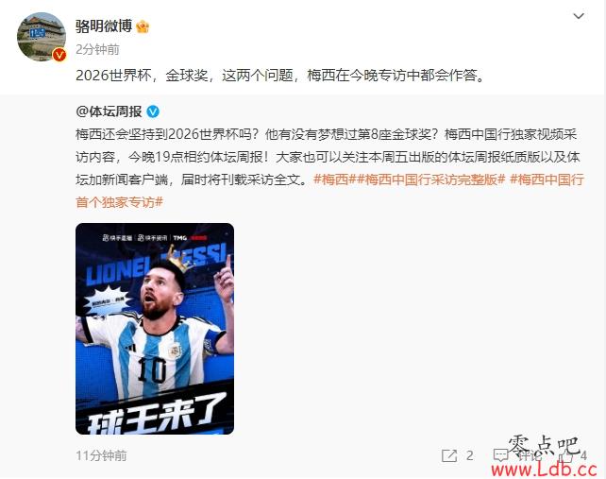Click the gold crown member badge
Viewport: 606px width, 479px height.
[x=143, y=26]
